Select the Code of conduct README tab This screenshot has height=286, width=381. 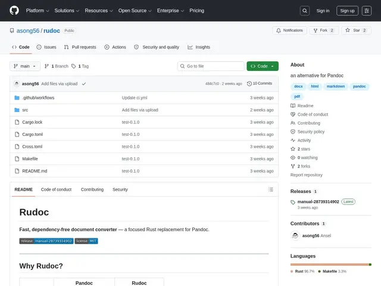click(56, 189)
